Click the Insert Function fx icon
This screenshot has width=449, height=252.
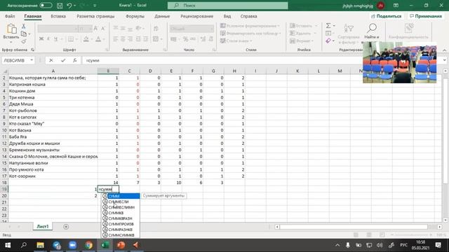(x=75, y=60)
